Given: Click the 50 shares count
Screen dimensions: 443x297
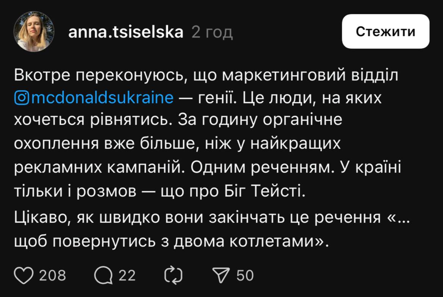Looking at the screenshot, I should [x=245, y=275].
